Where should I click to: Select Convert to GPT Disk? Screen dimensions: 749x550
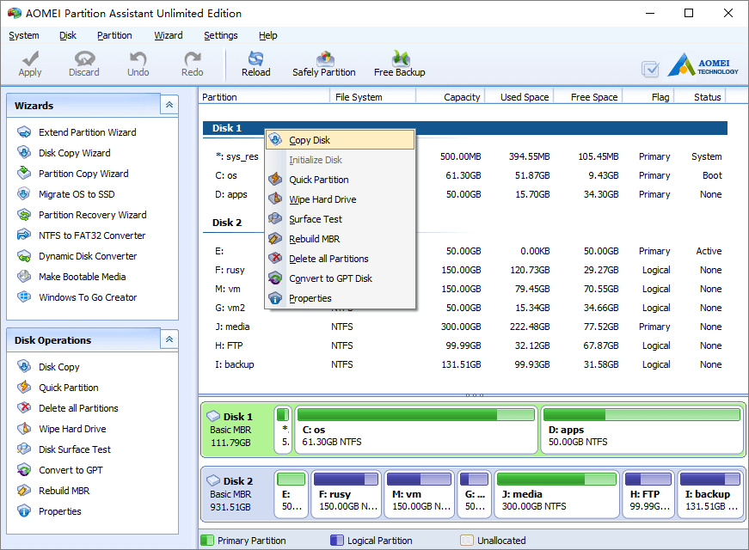click(340, 278)
